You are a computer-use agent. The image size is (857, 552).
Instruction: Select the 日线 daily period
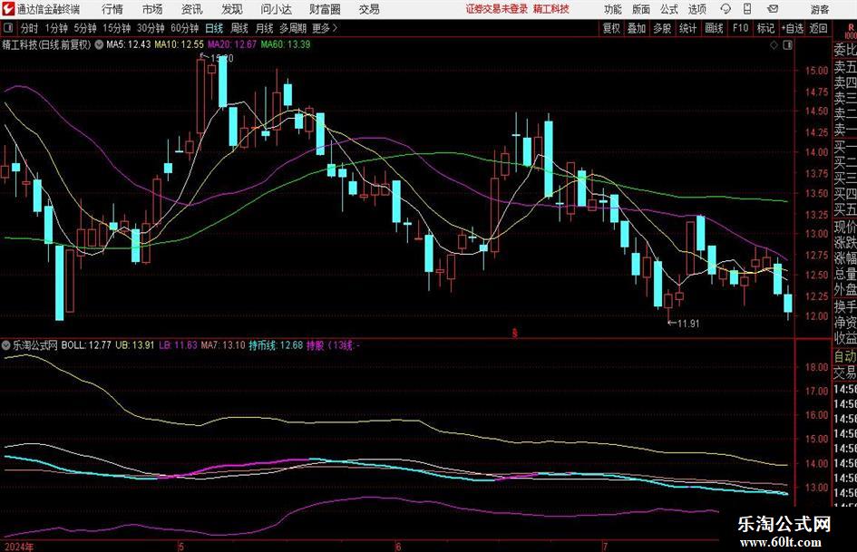[214, 28]
